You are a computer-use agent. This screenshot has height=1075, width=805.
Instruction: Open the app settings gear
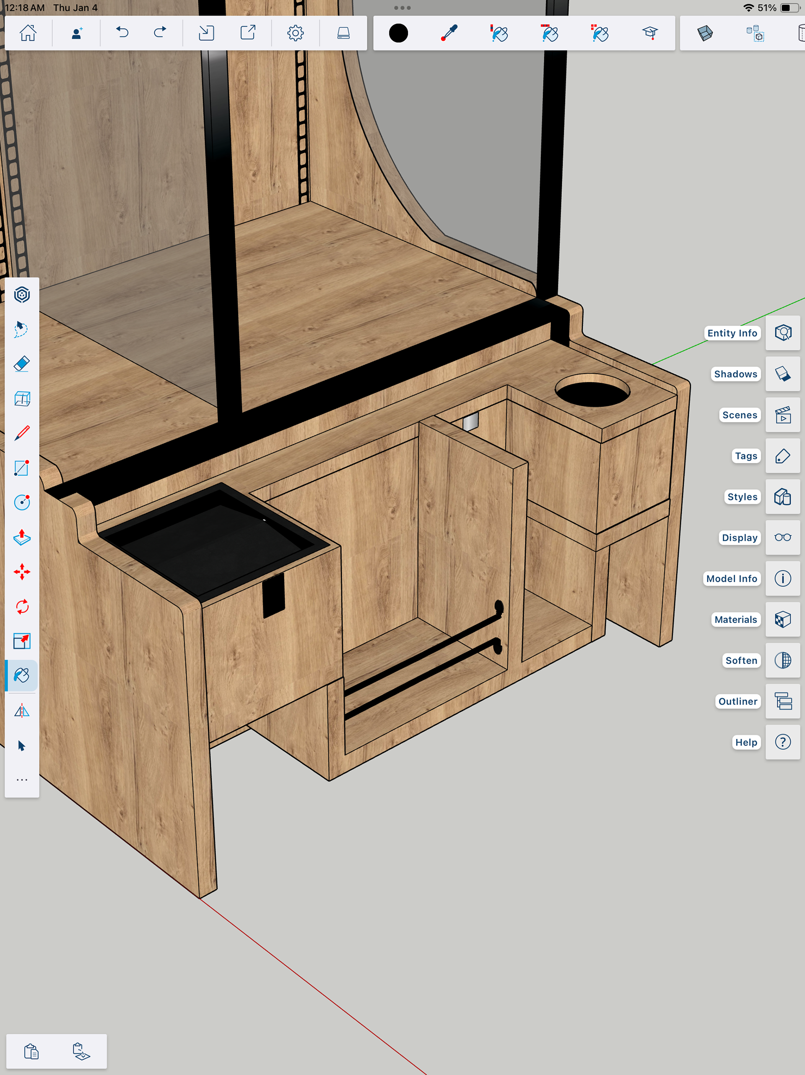(295, 33)
